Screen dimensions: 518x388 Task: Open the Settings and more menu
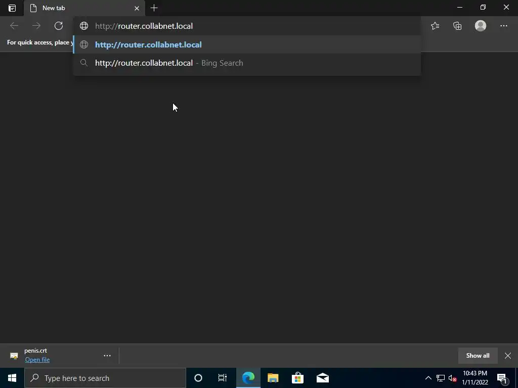pos(503,26)
